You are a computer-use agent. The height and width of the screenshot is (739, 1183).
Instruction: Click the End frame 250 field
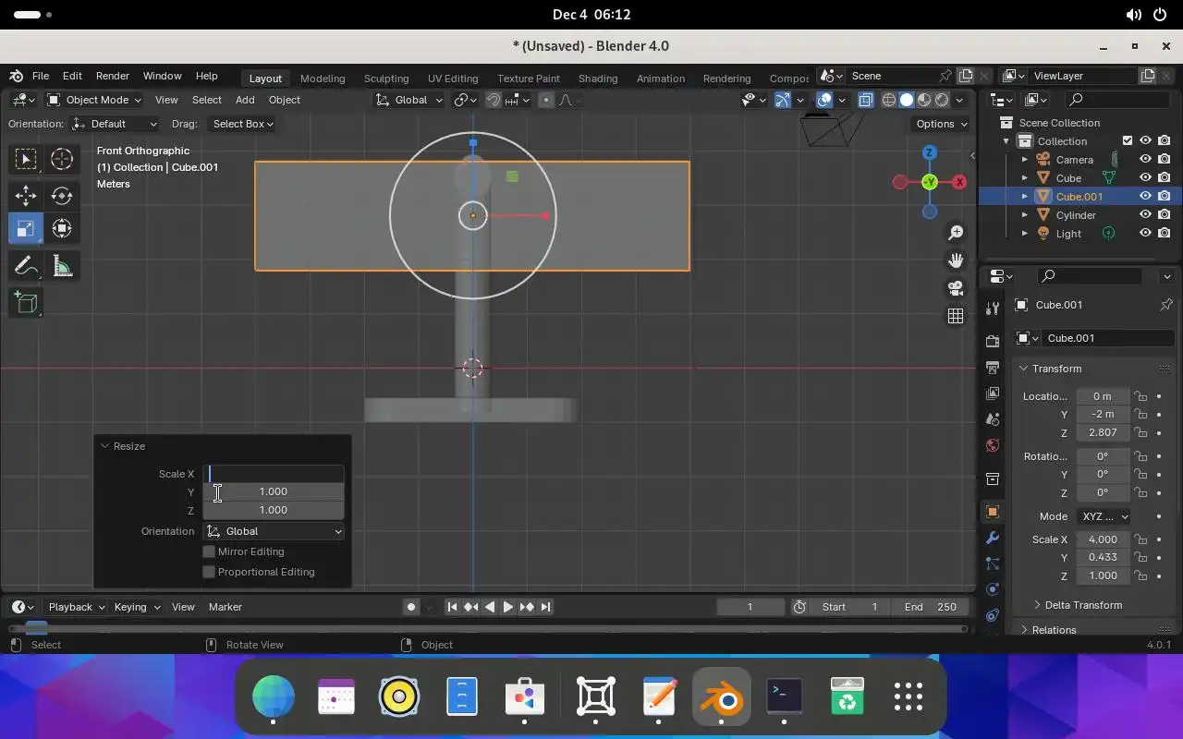(933, 607)
